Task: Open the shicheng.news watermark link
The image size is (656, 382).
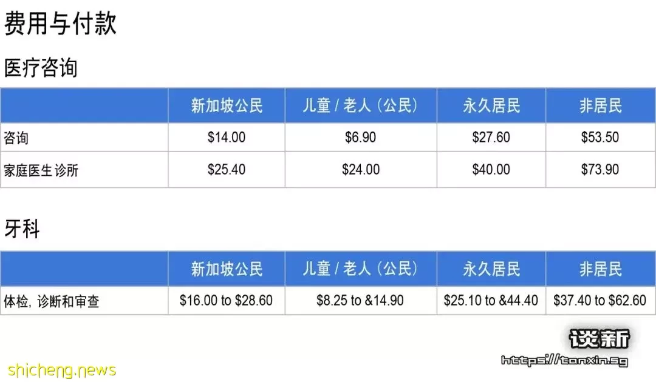Action: point(62,370)
